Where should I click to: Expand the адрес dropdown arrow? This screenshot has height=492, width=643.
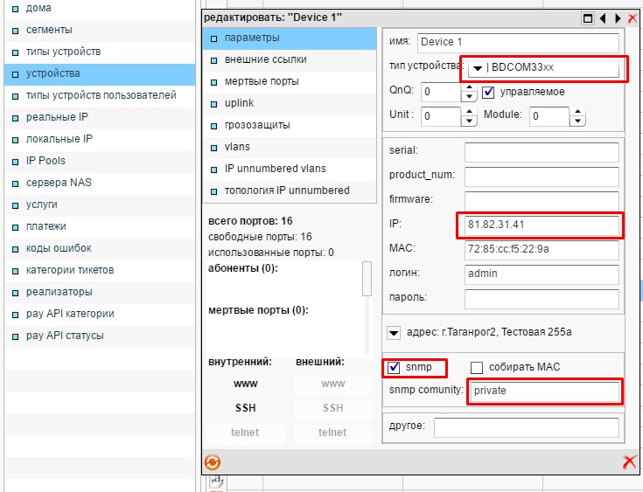click(394, 332)
